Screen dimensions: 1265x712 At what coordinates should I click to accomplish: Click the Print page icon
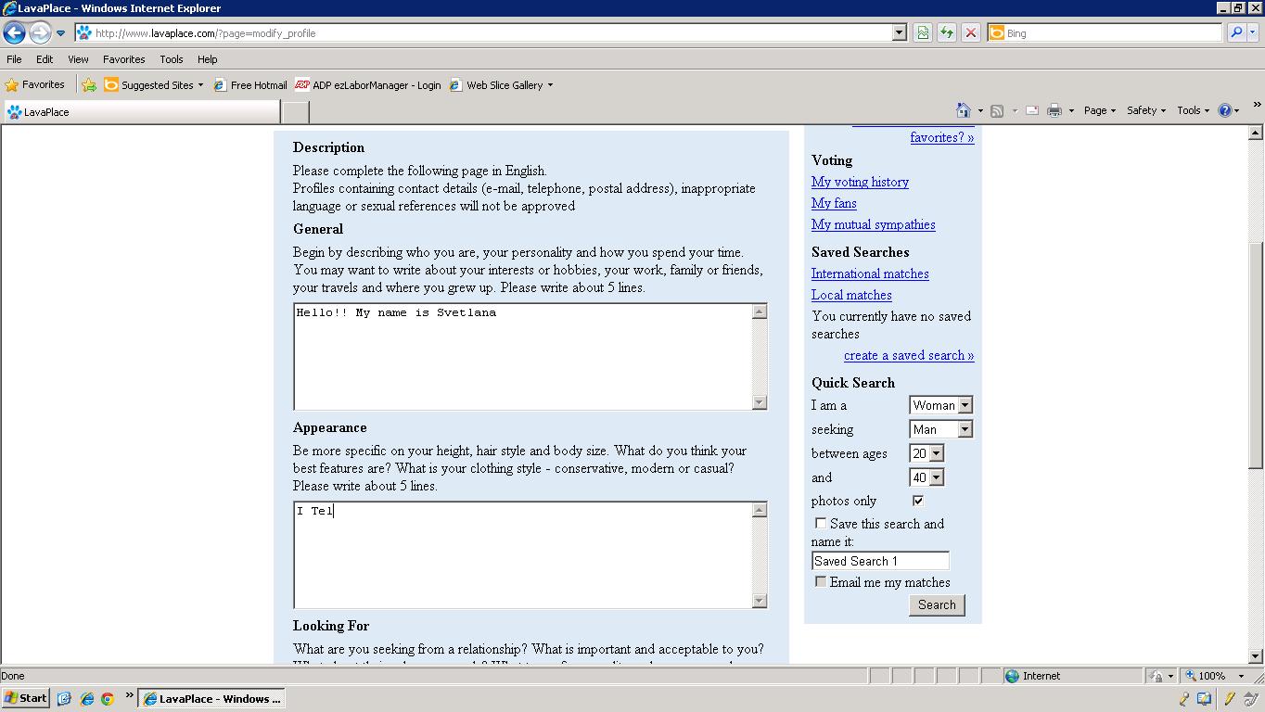tap(1054, 110)
